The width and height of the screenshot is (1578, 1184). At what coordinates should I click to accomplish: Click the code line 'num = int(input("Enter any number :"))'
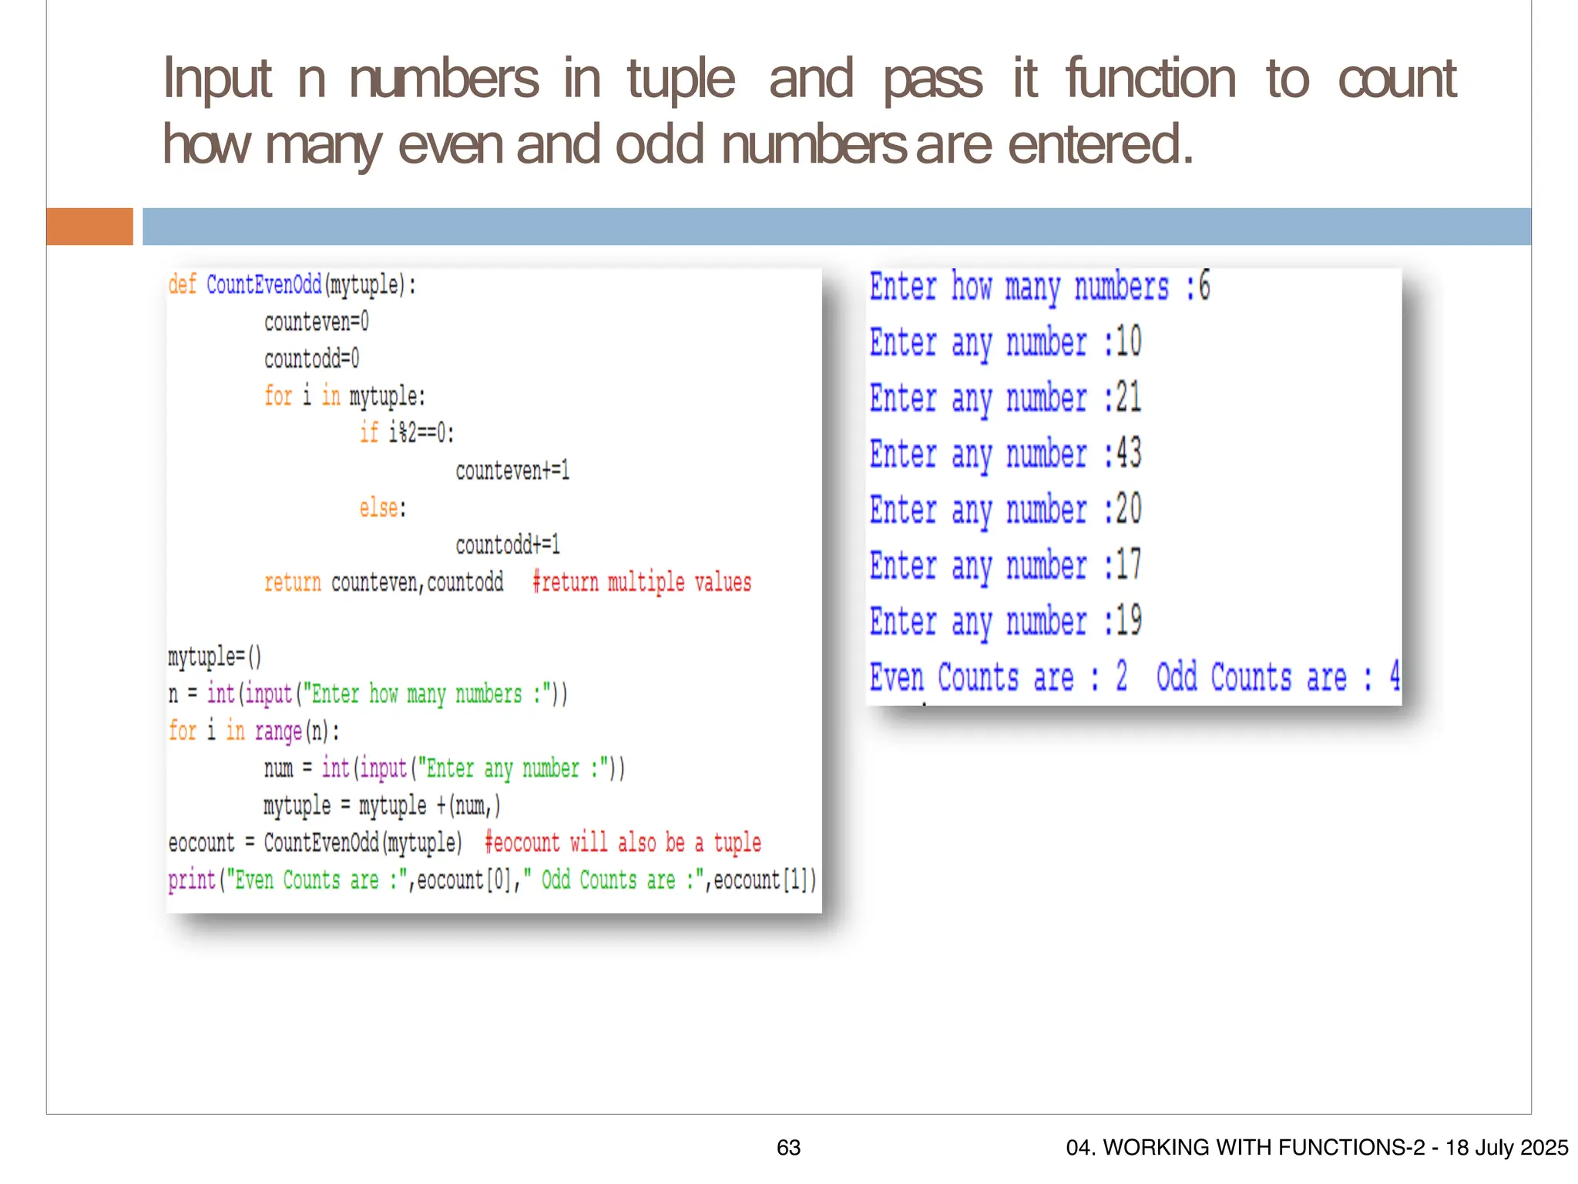(445, 769)
